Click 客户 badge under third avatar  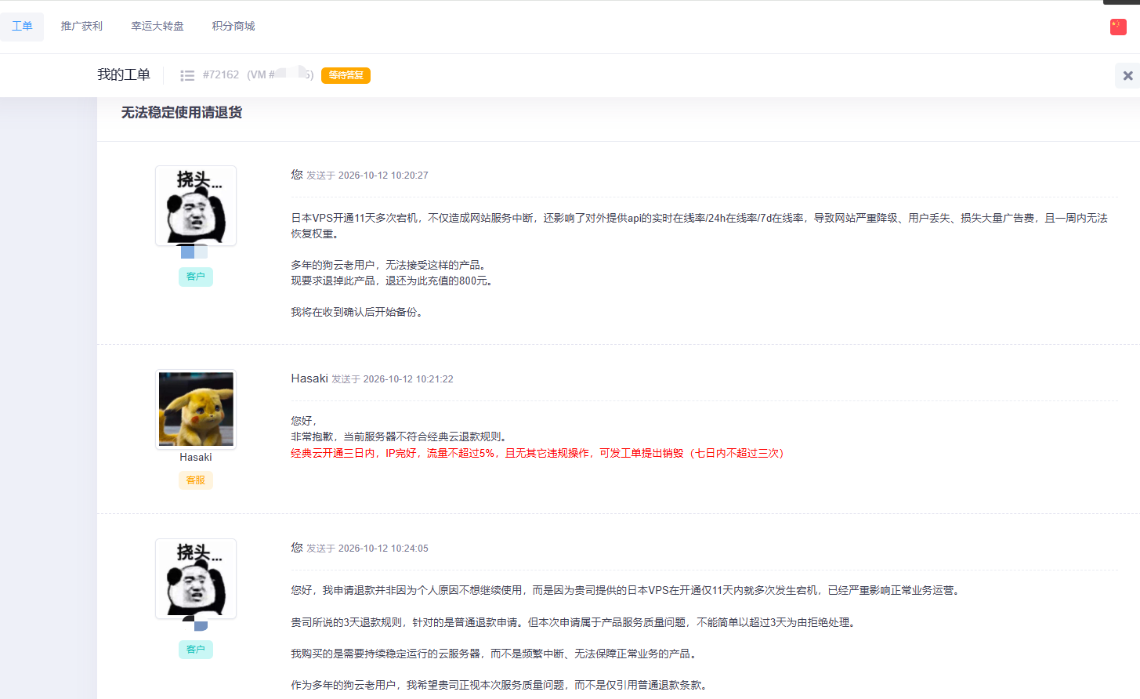point(196,650)
